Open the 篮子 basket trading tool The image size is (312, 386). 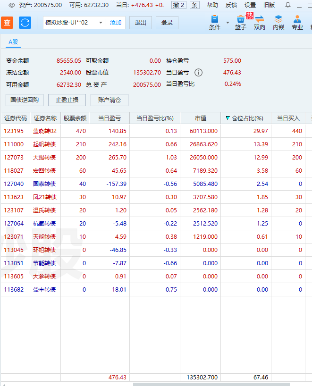[x=241, y=22]
